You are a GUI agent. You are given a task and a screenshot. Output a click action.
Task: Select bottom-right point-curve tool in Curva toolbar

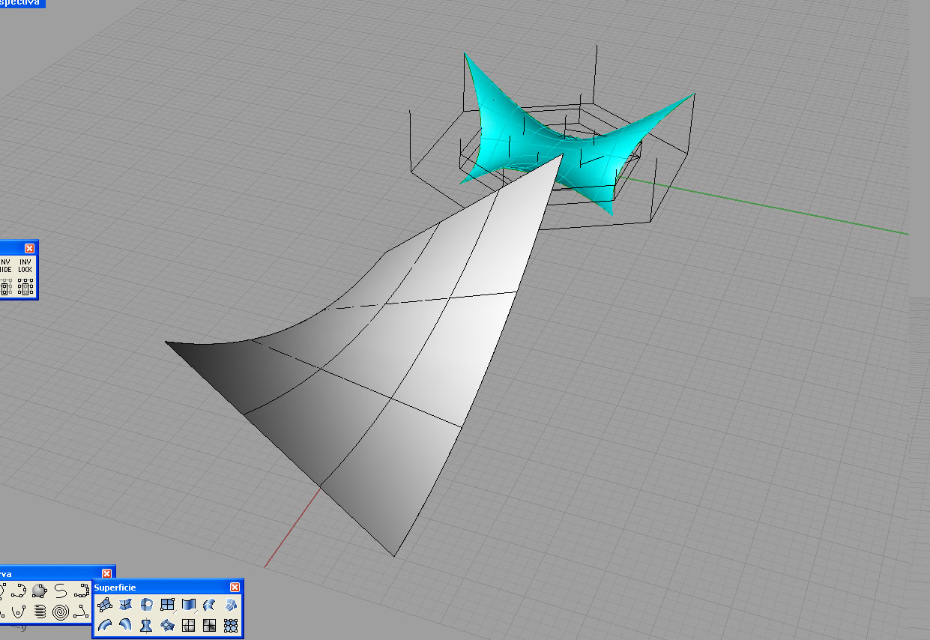(81, 612)
